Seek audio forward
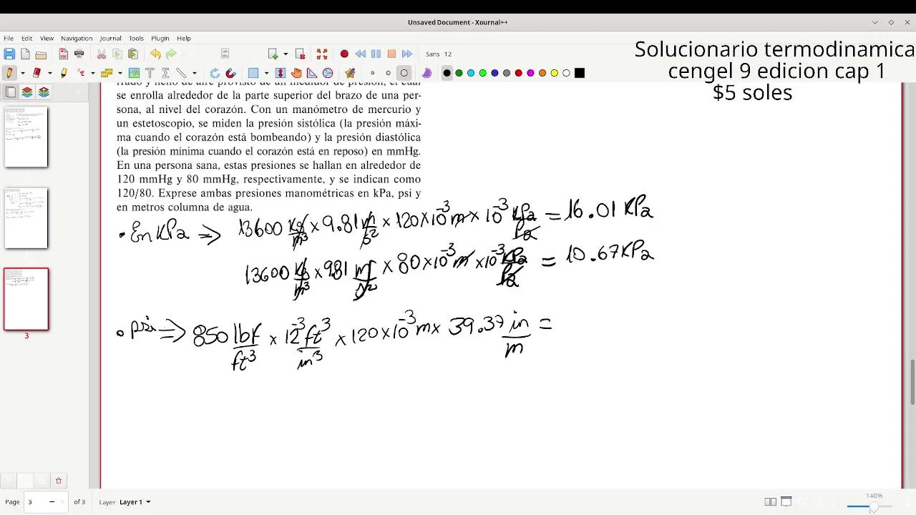The height and width of the screenshot is (515, 916). click(x=407, y=54)
